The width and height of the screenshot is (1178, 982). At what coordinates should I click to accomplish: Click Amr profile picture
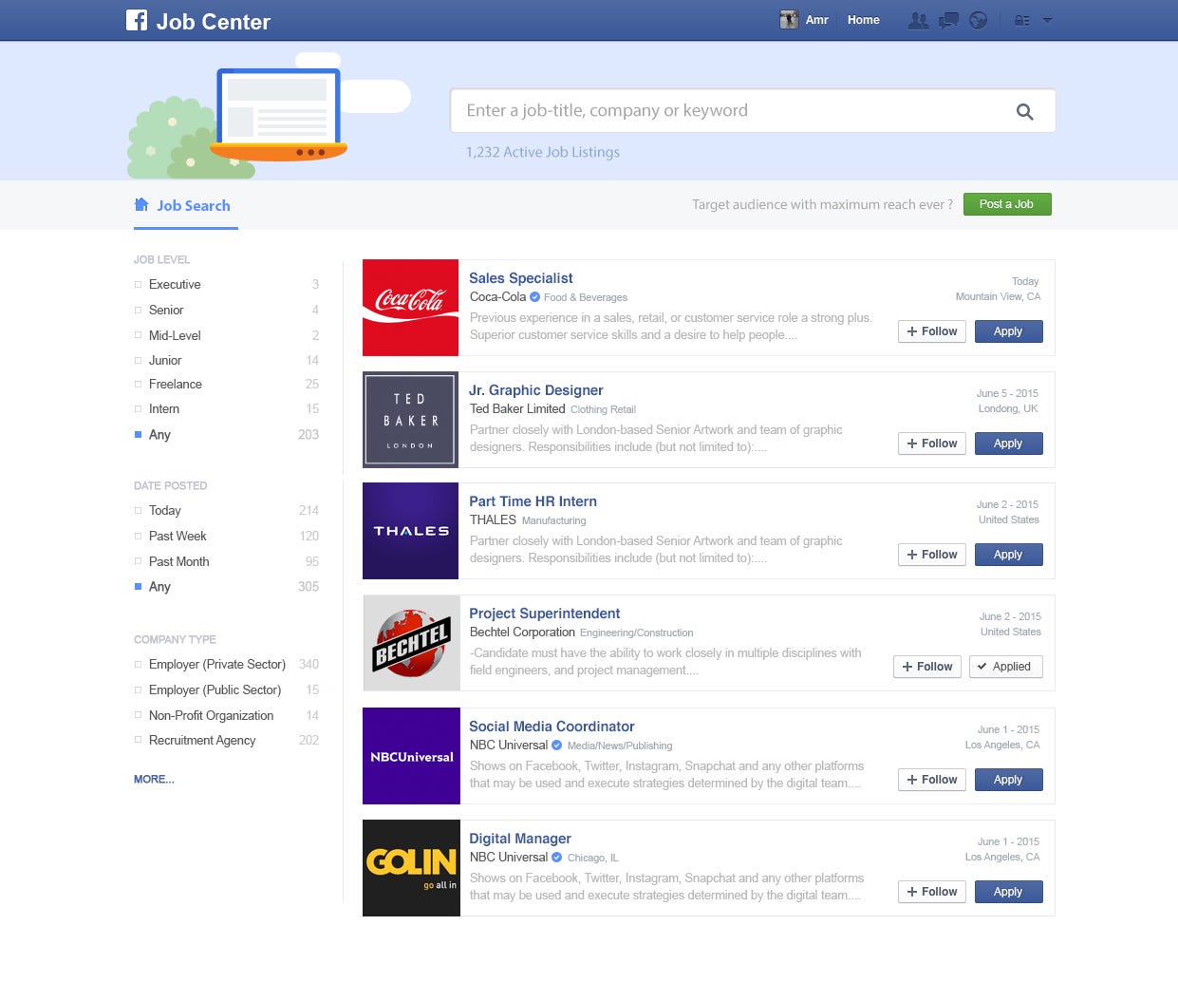click(789, 20)
